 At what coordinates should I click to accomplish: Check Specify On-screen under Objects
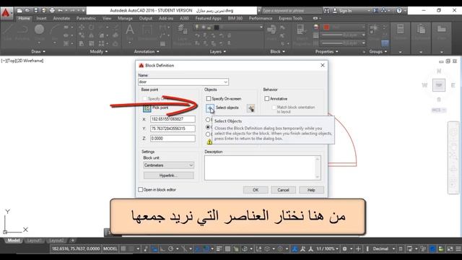209,98
